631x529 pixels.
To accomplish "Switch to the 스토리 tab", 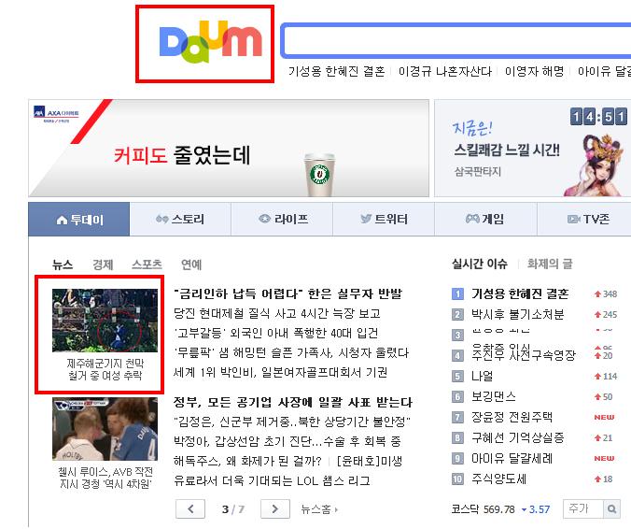I will [x=180, y=220].
